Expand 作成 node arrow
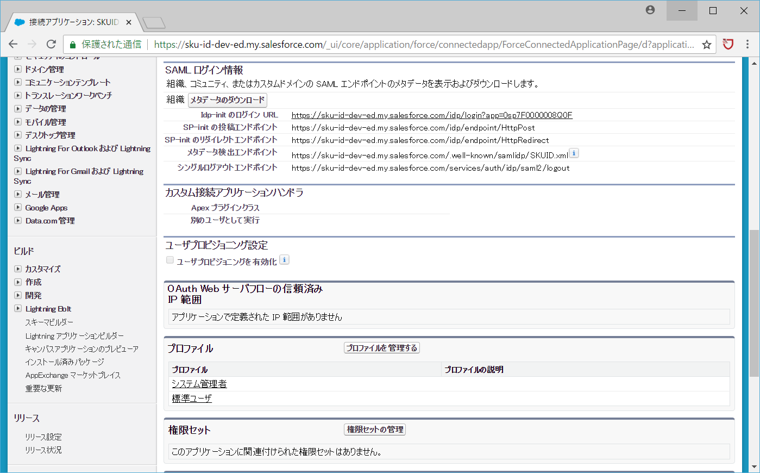 pos(18,282)
